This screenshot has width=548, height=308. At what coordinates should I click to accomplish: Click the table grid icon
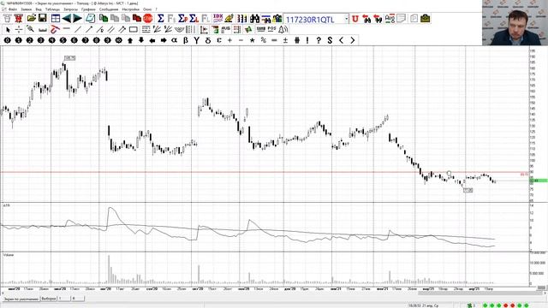(56, 18)
